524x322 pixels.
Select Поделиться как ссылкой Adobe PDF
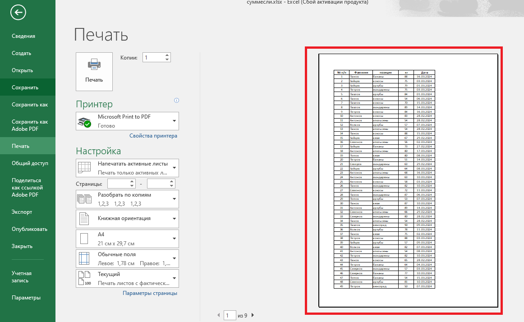pyautogui.click(x=27, y=188)
